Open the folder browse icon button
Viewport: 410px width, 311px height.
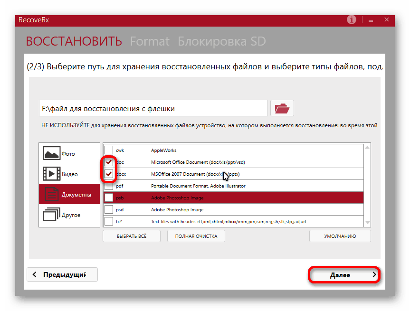[x=282, y=108]
